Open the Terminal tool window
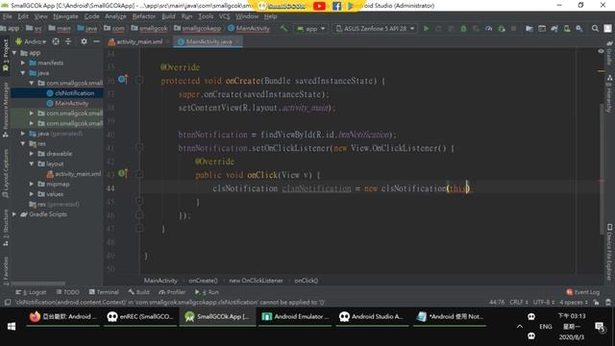Image resolution: width=615 pixels, height=346 pixels. (104, 292)
